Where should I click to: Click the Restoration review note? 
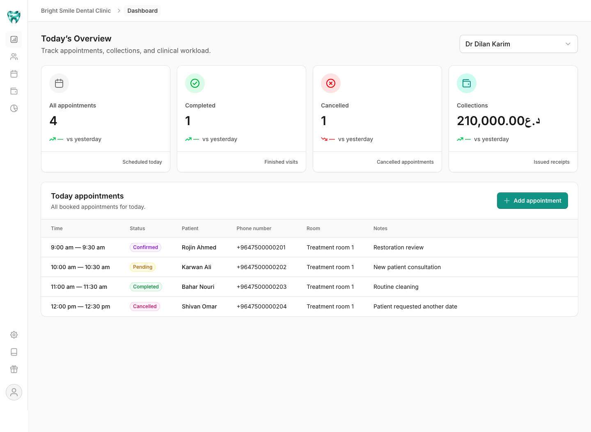[399, 247]
